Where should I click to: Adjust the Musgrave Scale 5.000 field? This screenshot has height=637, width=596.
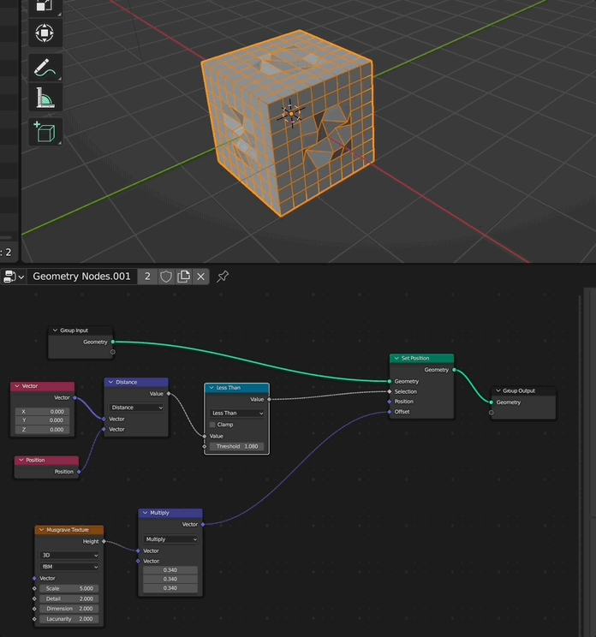(69, 588)
